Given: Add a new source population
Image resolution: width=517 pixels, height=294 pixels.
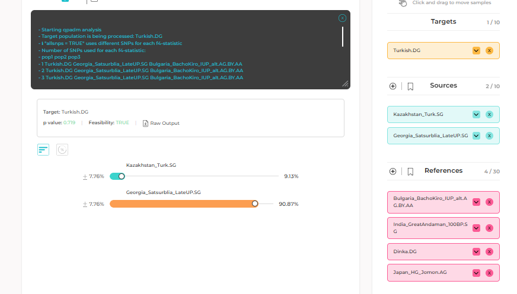Looking at the screenshot, I should click(x=392, y=86).
